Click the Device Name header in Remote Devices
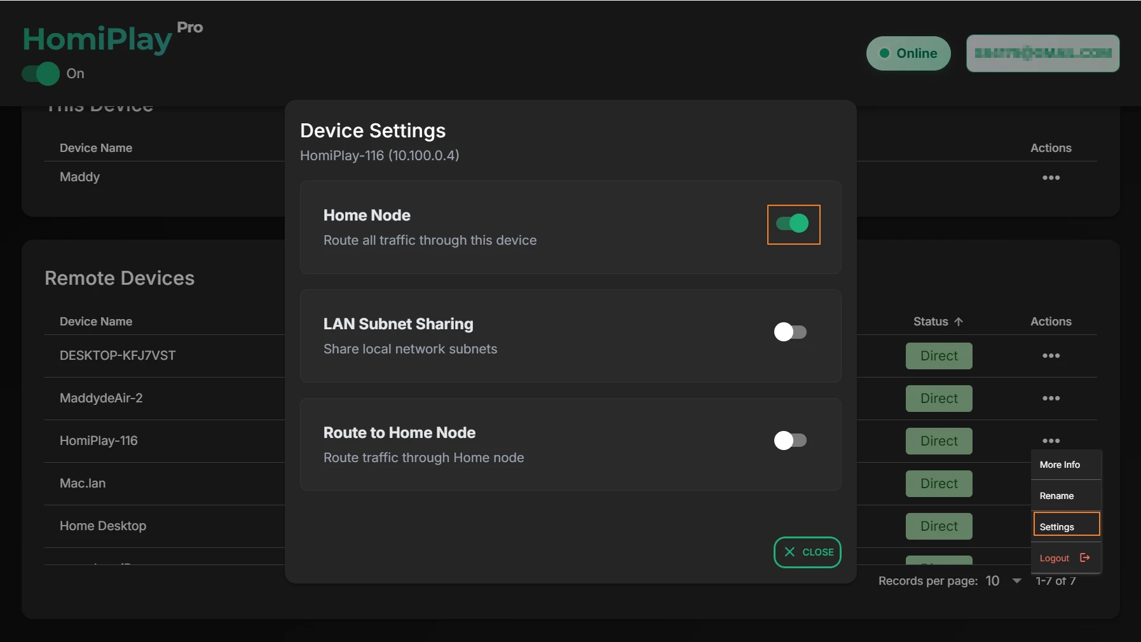Image resolution: width=1141 pixels, height=642 pixels. point(96,322)
